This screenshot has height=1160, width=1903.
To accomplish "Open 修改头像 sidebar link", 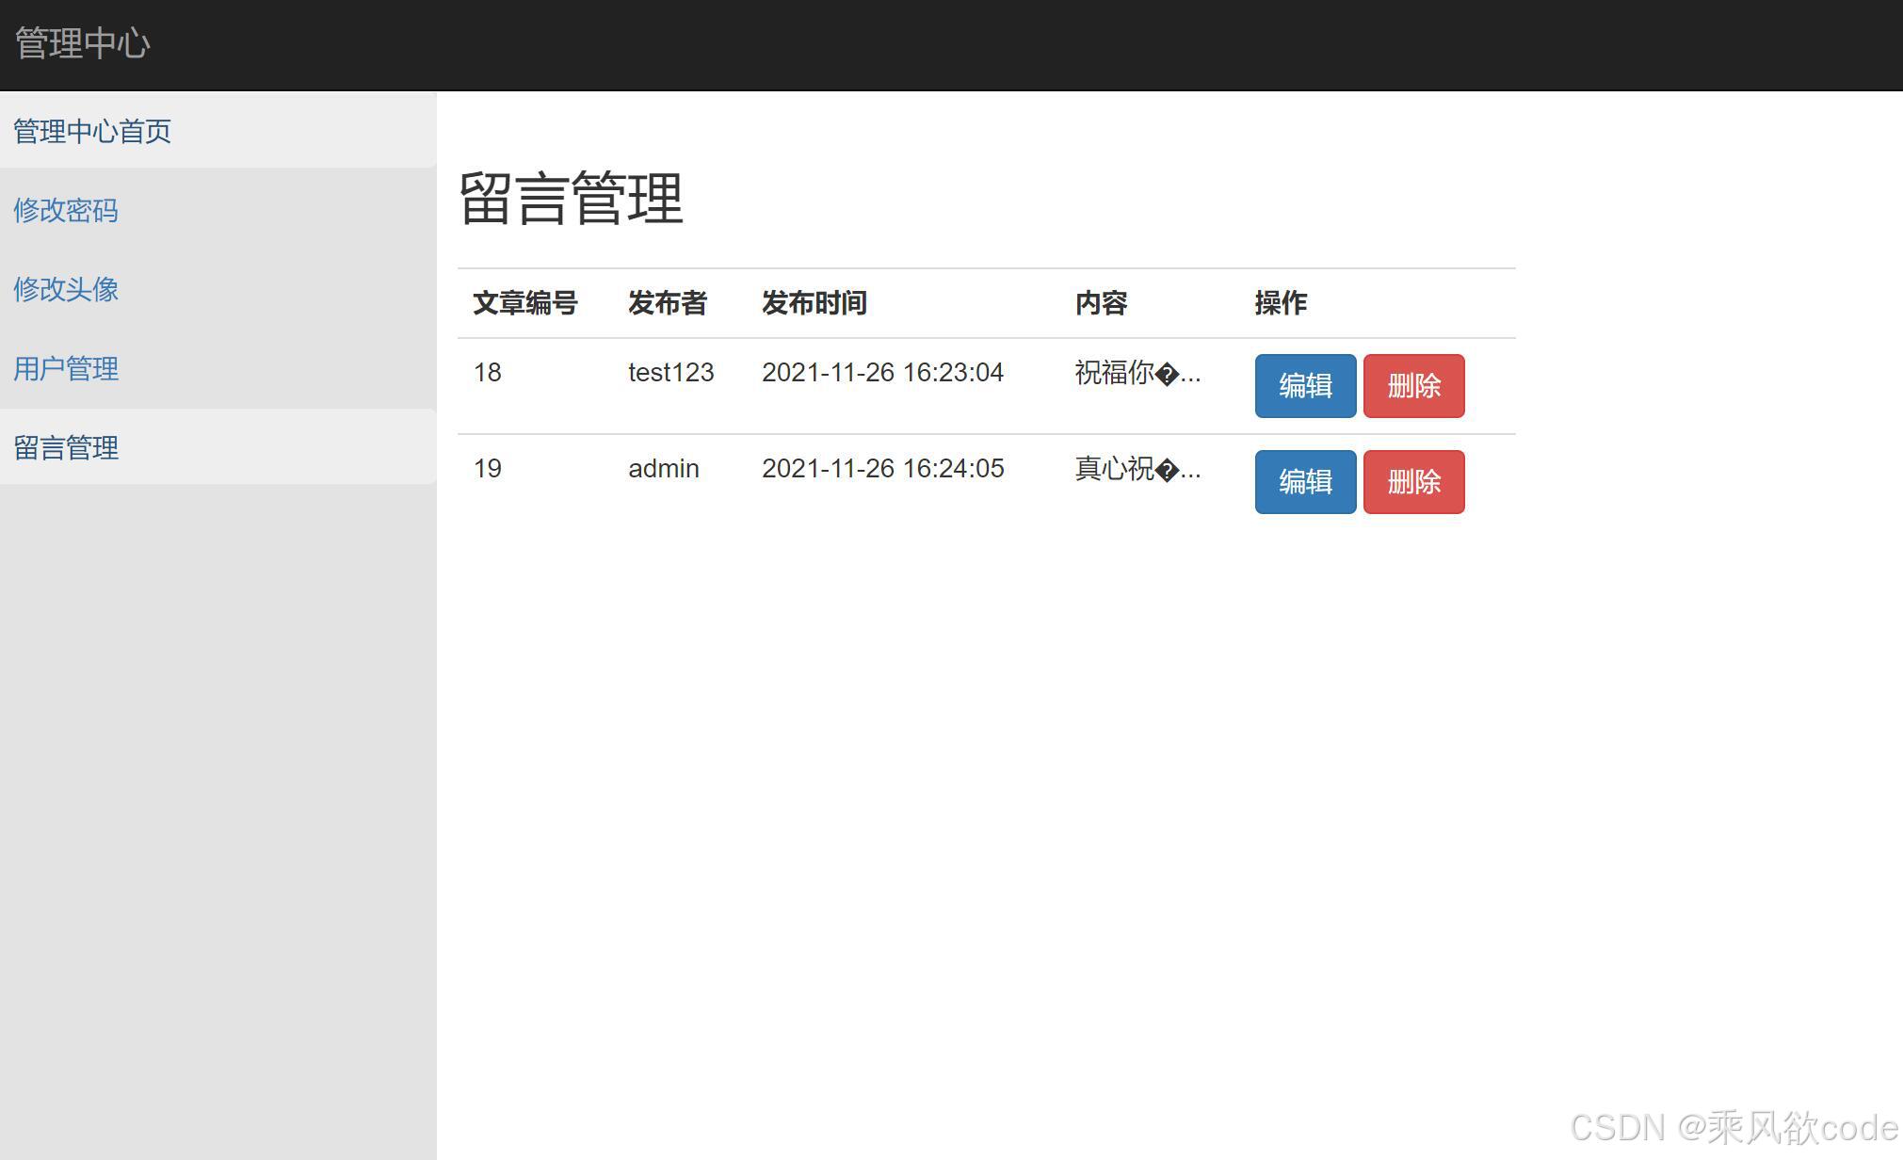I will (66, 289).
